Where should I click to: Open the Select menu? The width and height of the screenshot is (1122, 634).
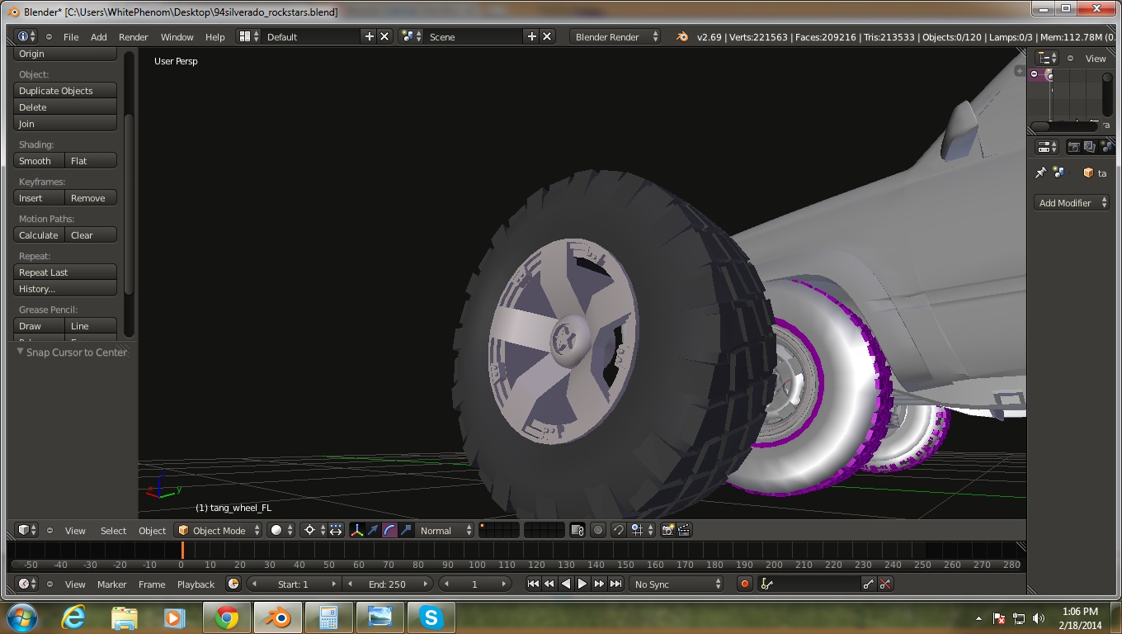tap(113, 531)
